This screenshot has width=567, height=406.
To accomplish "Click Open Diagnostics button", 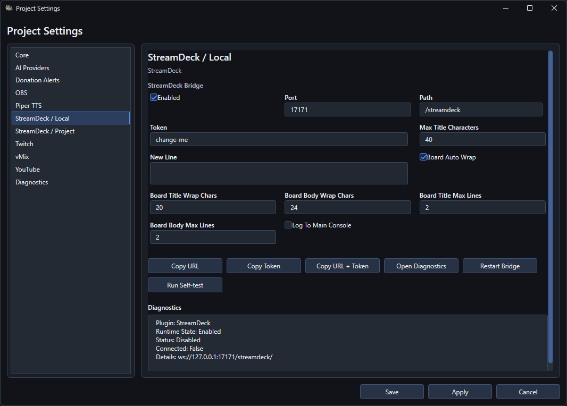I will pyautogui.click(x=421, y=266).
